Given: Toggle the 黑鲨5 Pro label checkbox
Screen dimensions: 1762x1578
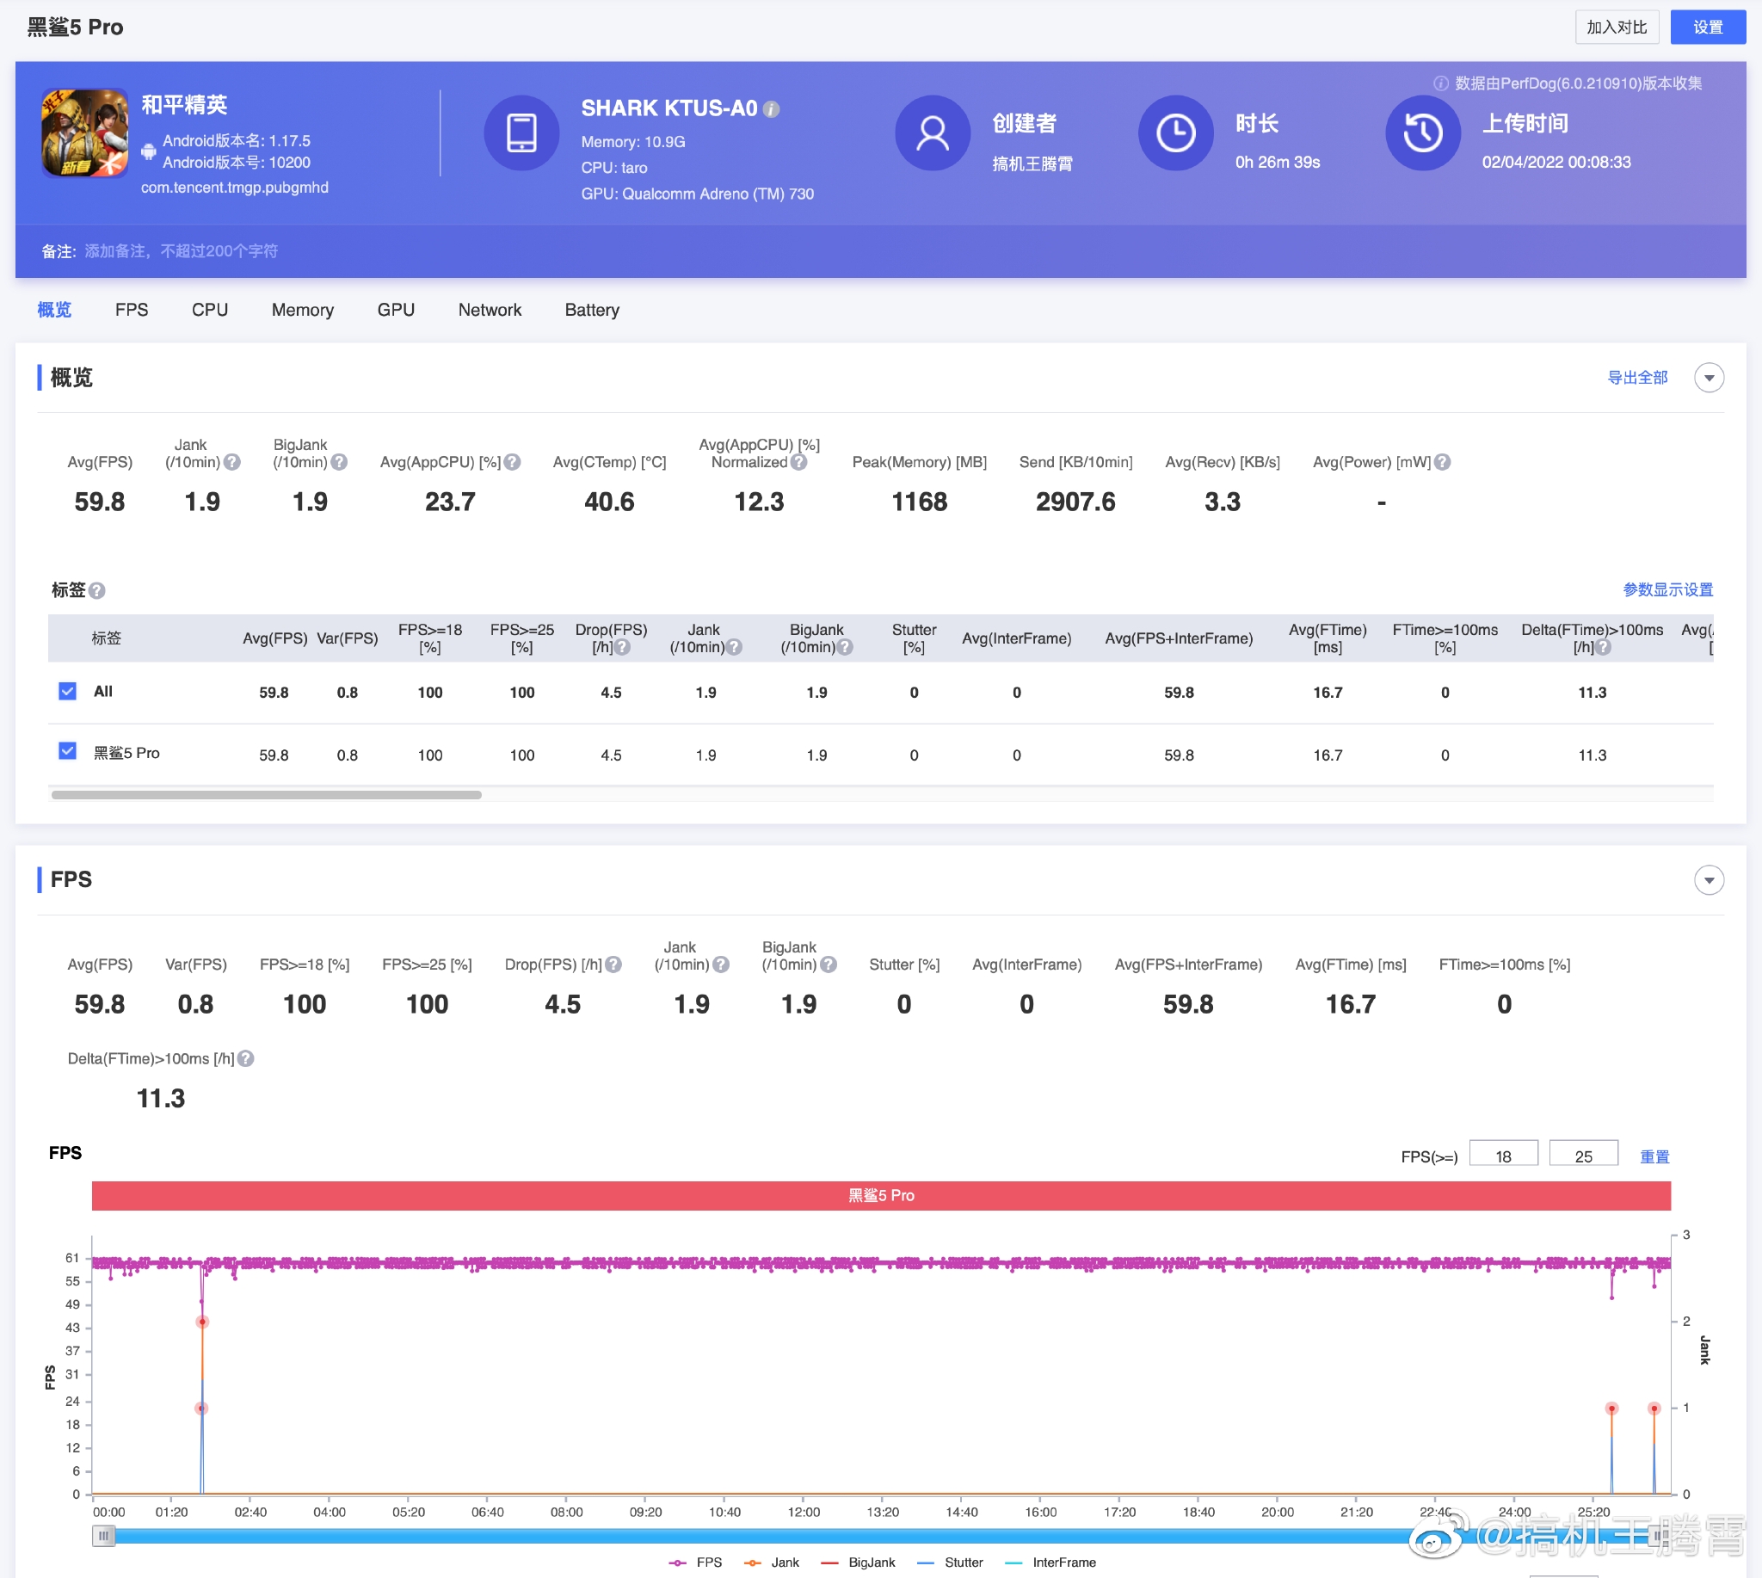Looking at the screenshot, I should click(68, 751).
